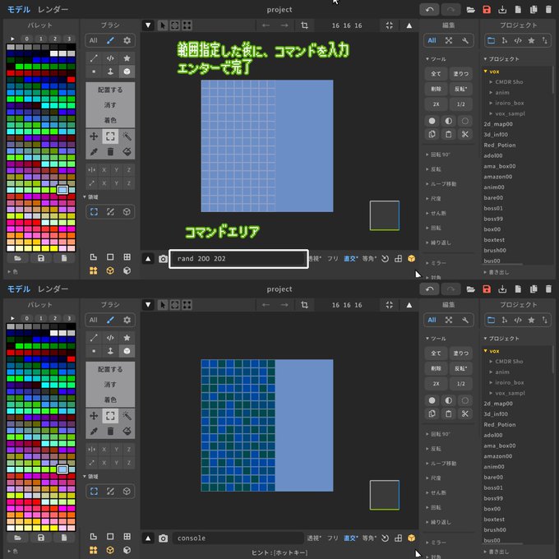Click the scissors cut icon in upper edit panel
Screen dimensions: 559x559
coord(464,134)
